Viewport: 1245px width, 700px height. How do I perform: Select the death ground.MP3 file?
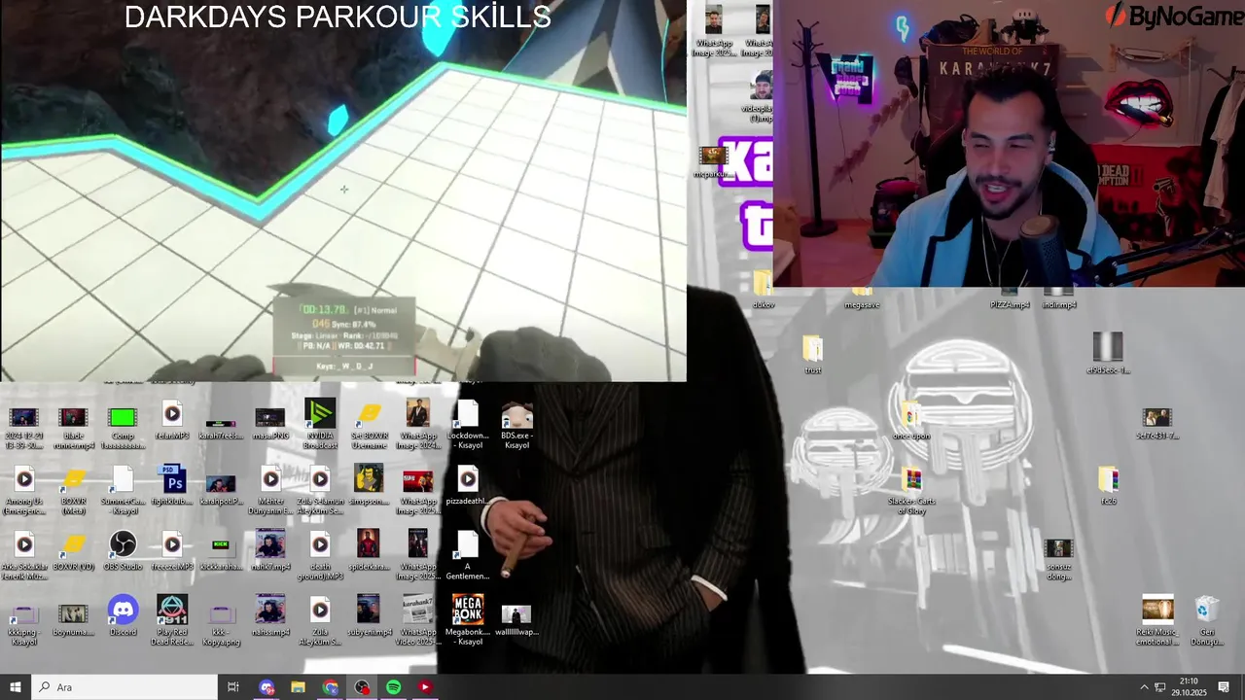(319, 544)
